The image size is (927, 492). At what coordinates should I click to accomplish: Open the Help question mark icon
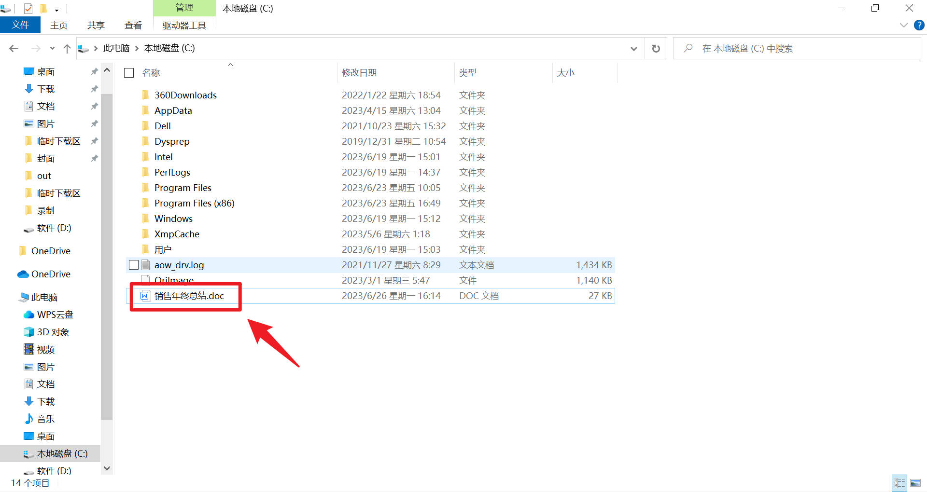click(x=919, y=25)
